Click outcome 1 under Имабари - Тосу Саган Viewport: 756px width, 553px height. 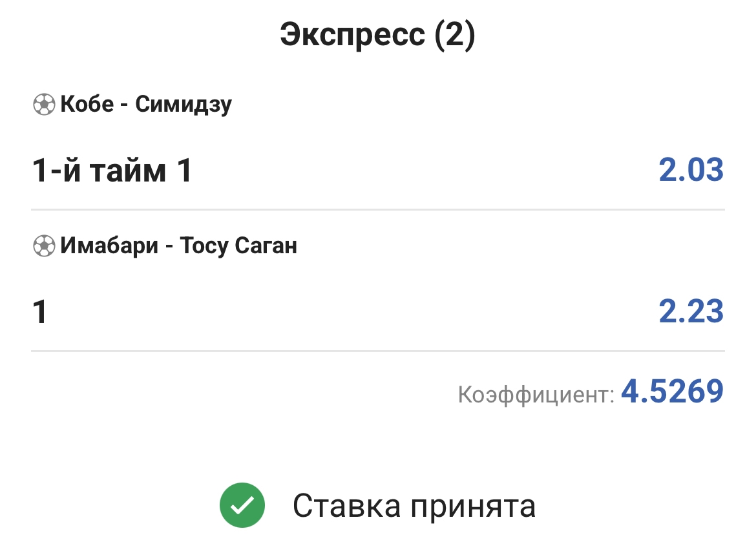40,313
